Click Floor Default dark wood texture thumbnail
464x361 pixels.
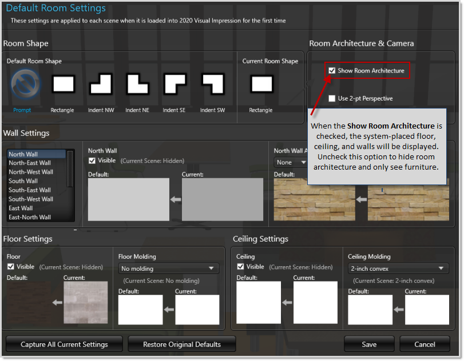[29, 303]
